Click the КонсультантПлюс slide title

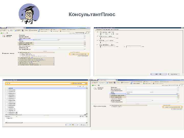(x=92, y=14)
